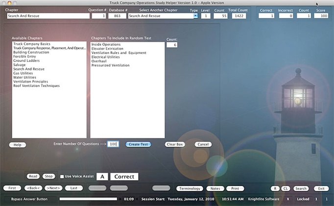Click the Total Count field showing 1422

point(239,16)
